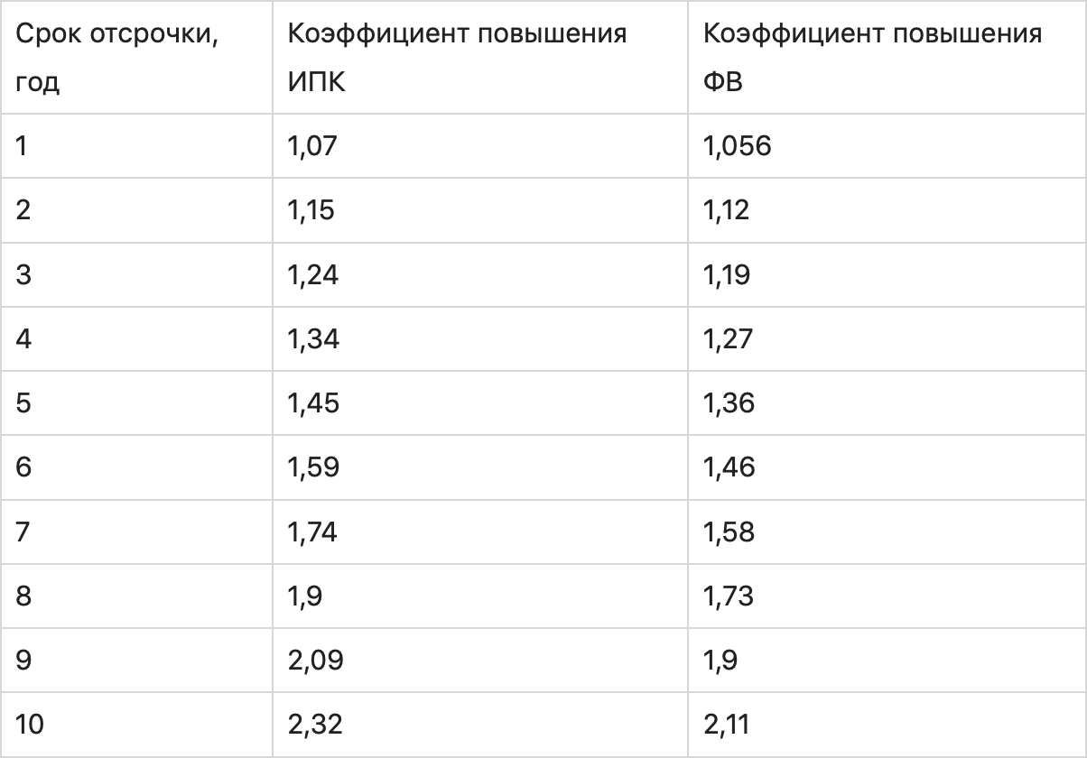Select the ИПК value 2,09
Viewport: 1087px width, 758px height.
tap(315, 660)
